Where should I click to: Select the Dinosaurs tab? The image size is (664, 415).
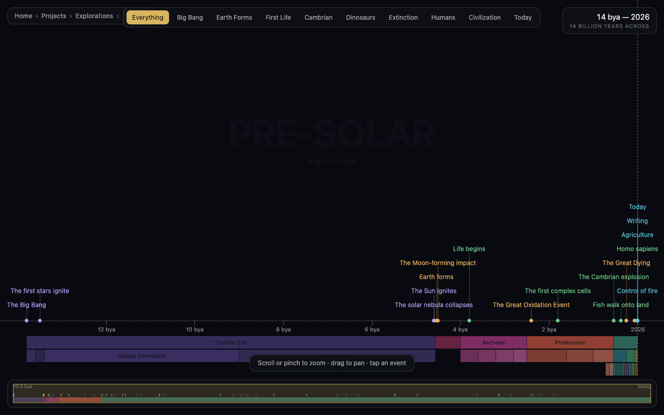point(361,17)
